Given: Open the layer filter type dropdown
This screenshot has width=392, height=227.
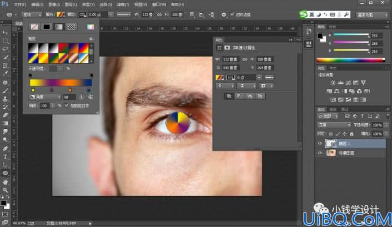Looking at the screenshot, I should (x=328, y=116).
